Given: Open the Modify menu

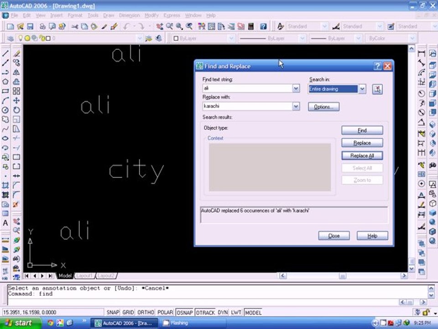Looking at the screenshot, I should pyautogui.click(x=151, y=15).
